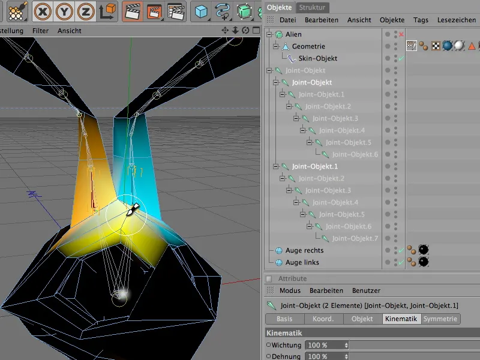Select the checkerboard UVW tag on Geometrie
The width and height of the screenshot is (480, 360).
click(x=436, y=46)
